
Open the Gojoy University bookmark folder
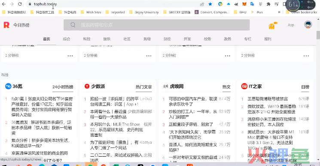point(144,12)
